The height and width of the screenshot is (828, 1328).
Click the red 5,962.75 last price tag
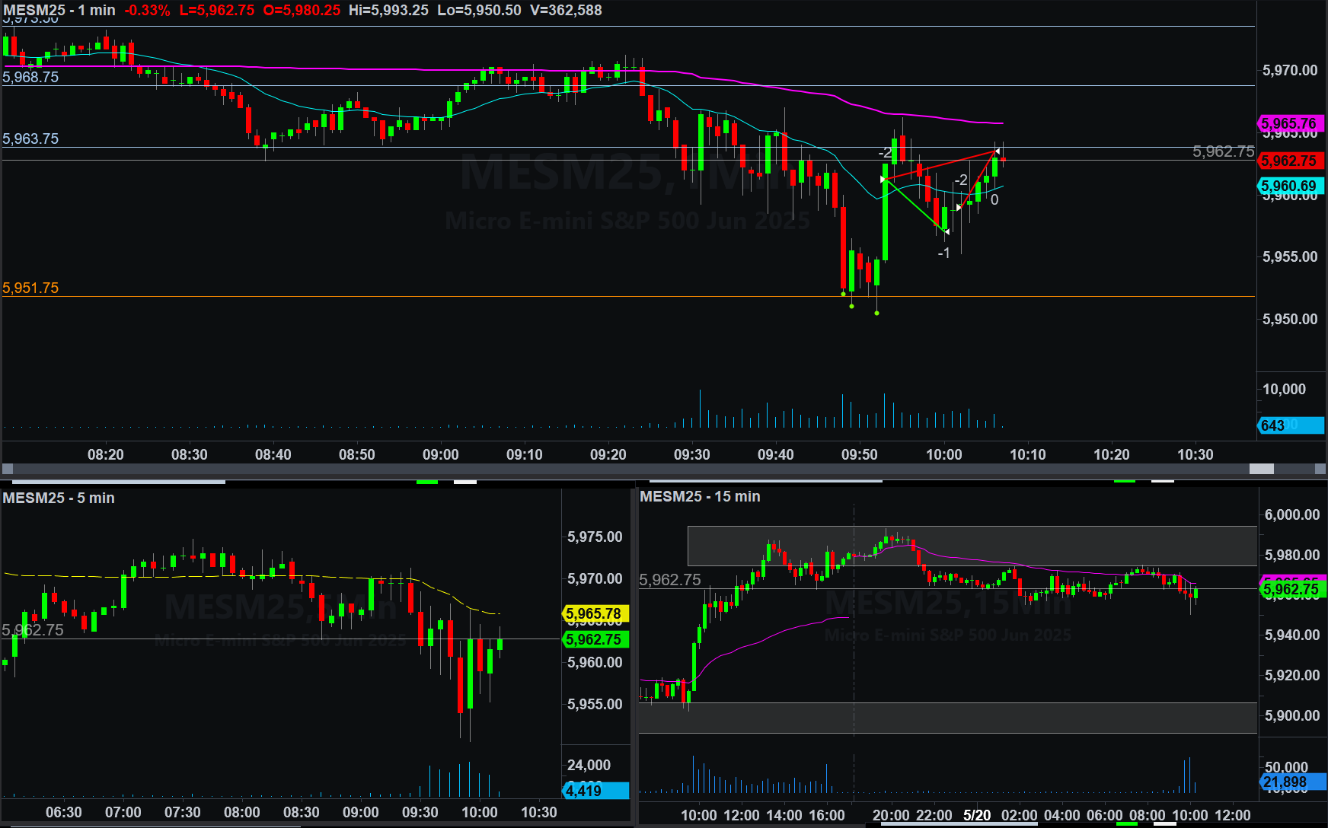pos(1290,161)
